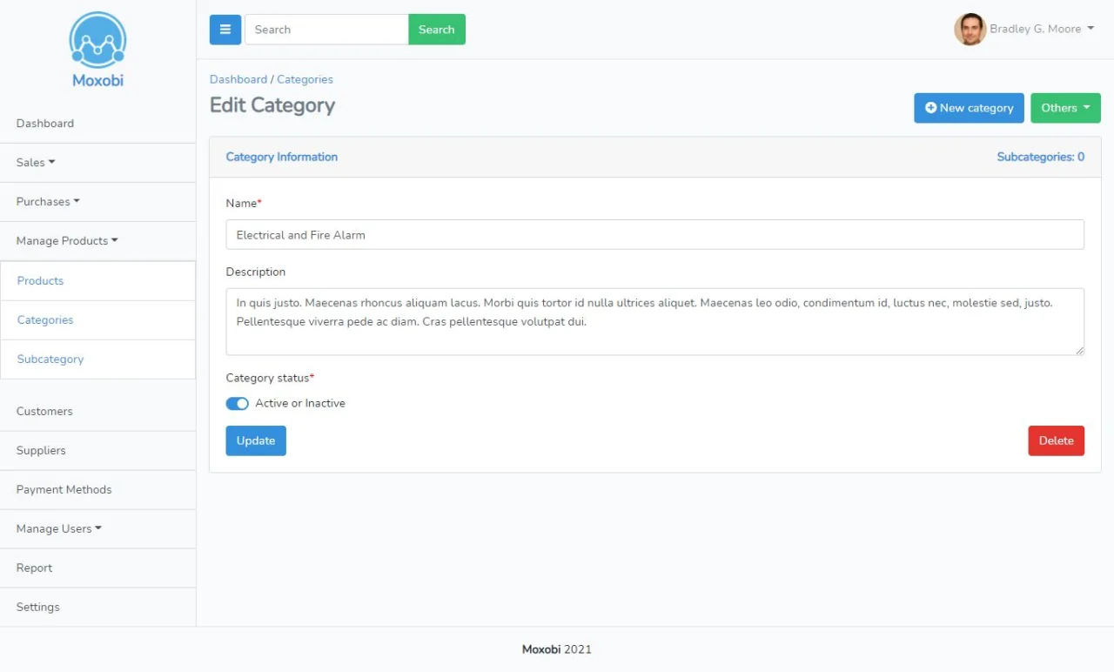The width and height of the screenshot is (1114, 672).
Task: Toggle sidebar with hamburger menu button
Action: [225, 30]
